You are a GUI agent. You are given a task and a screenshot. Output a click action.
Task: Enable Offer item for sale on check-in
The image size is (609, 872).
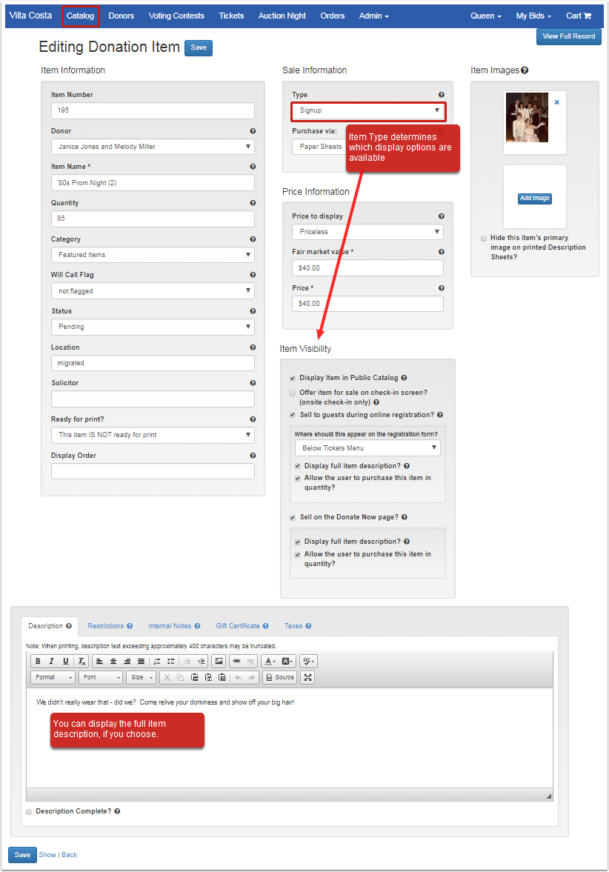pyautogui.click(x=293, y=393)
